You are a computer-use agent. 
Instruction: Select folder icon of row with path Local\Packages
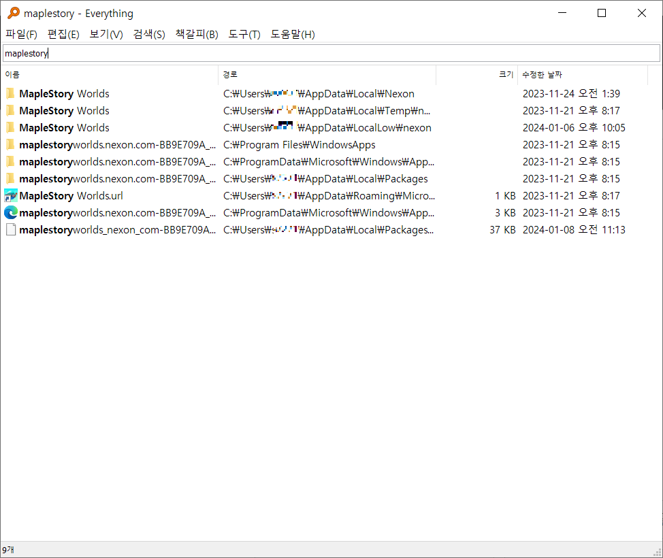[11, 178]
